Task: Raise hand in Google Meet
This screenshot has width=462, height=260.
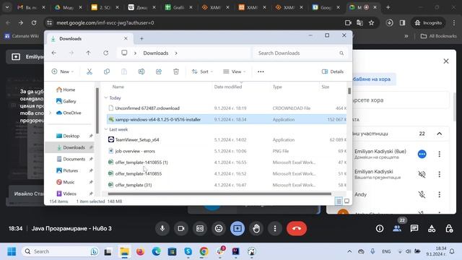Action: pos(256,228)
